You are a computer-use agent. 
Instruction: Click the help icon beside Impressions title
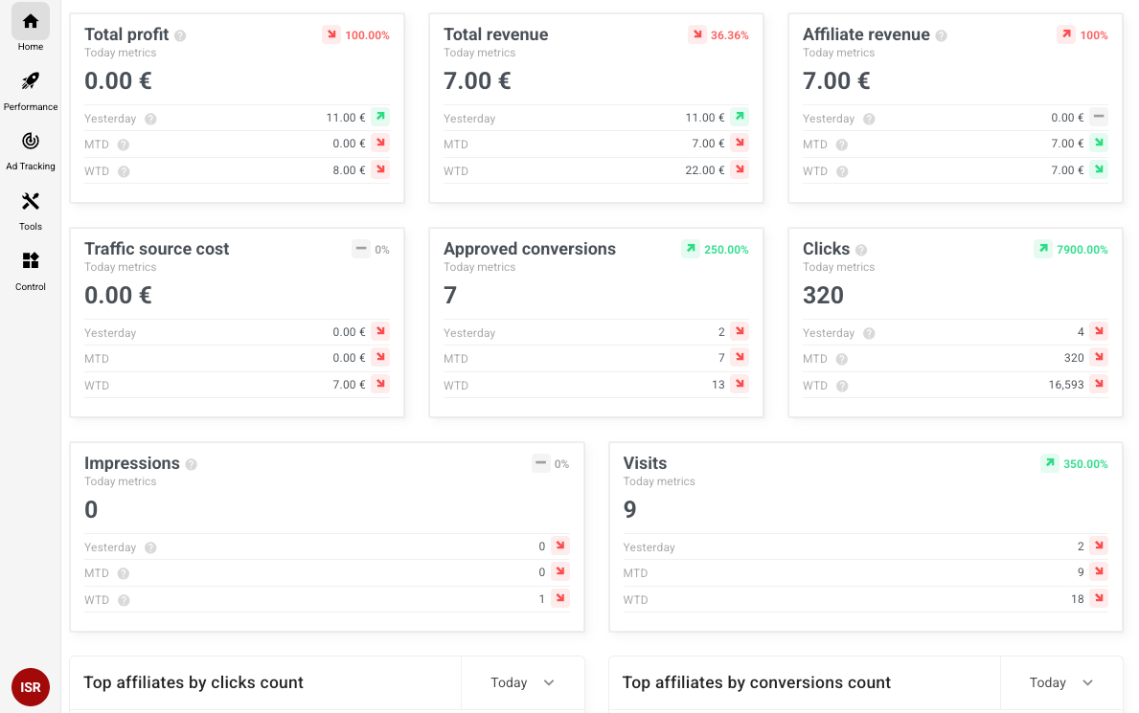[191, 464]
